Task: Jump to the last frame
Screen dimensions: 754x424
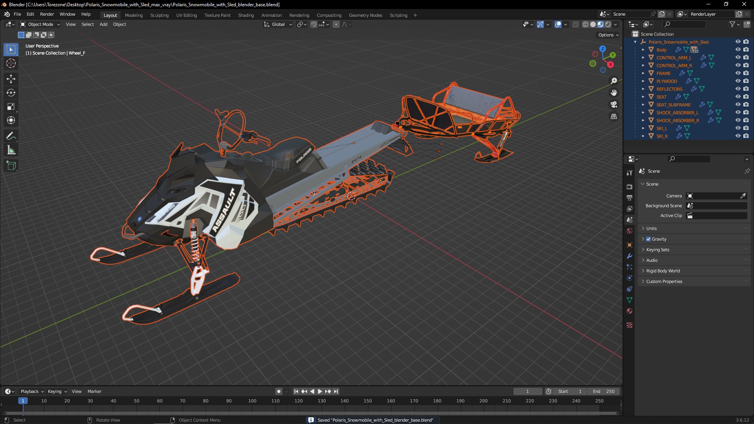Action: pos(336,391)
